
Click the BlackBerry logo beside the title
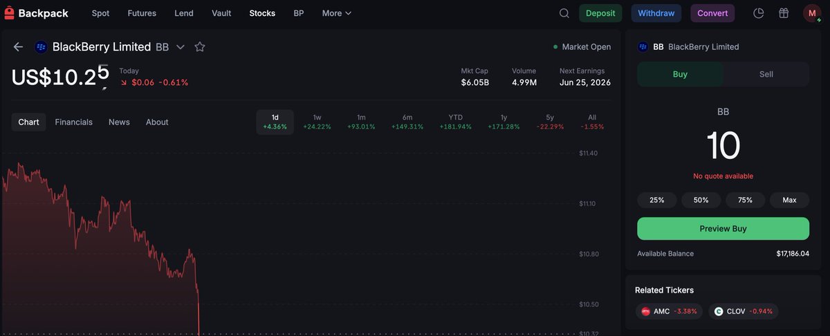pos(40,47)
